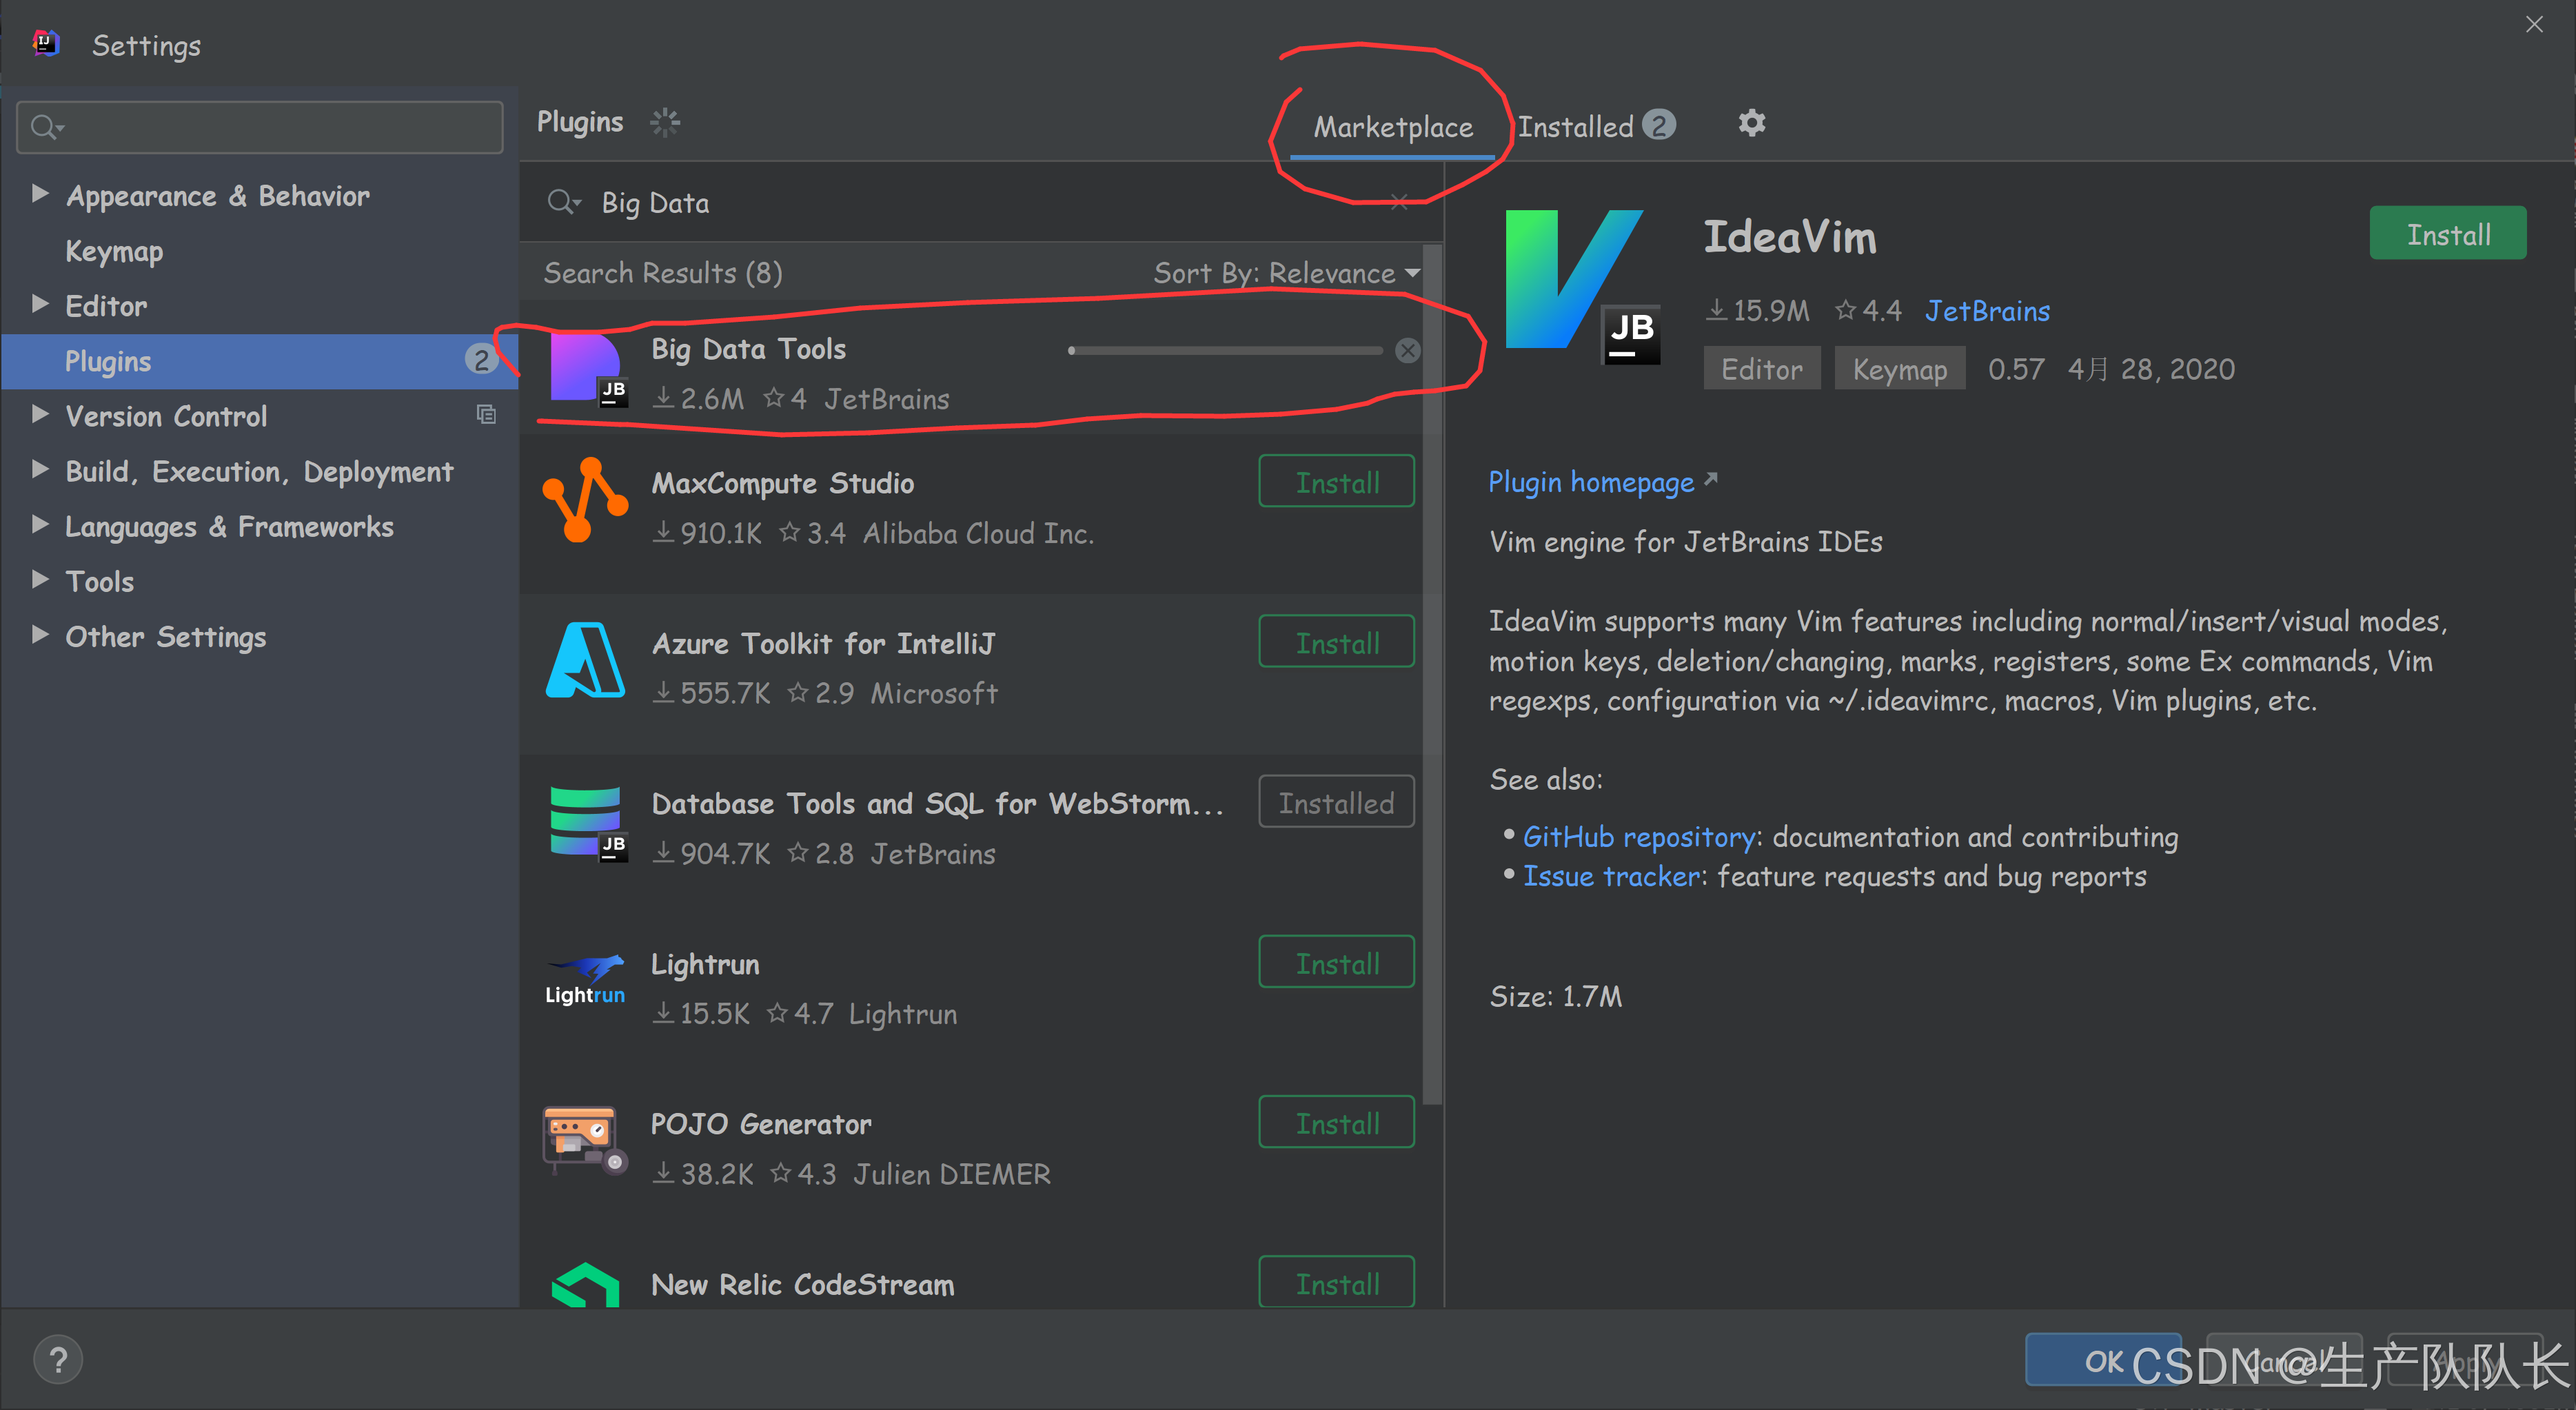Expand the Editor settings node
The height and width of the screenshot is (1410, 2576).
click(x=40, y=305)
